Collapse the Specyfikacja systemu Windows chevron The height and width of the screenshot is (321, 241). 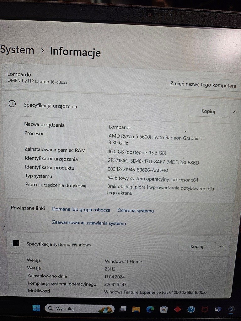[x=222, y=246]
